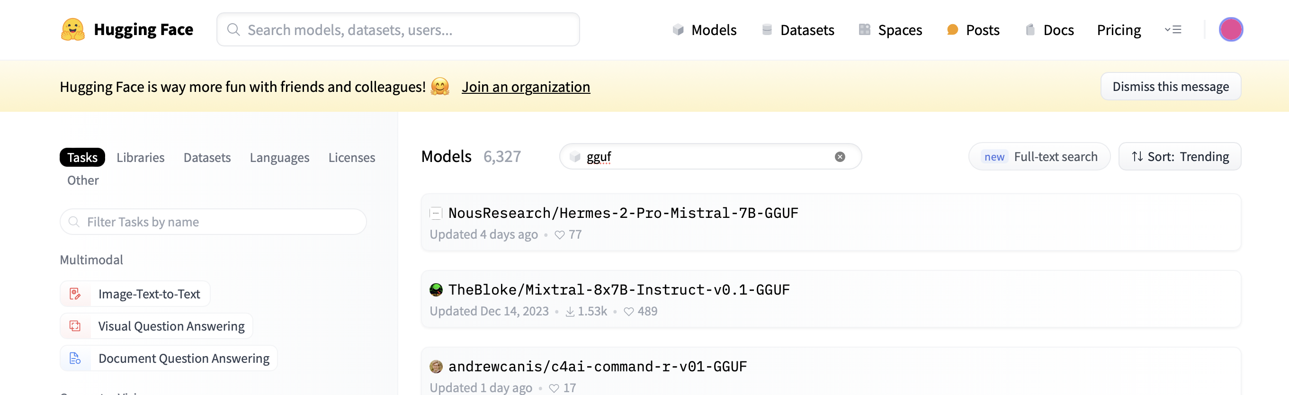The width and height of the screenshot is (1289, 395).
Task: Click the Visual Question Answering task icon
Action: [75, 326]
